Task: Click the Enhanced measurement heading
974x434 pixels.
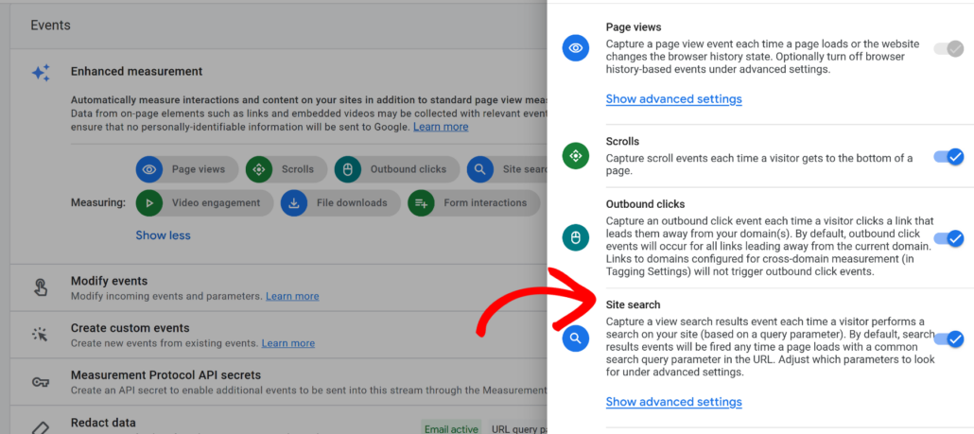Action: pos(137,72)
